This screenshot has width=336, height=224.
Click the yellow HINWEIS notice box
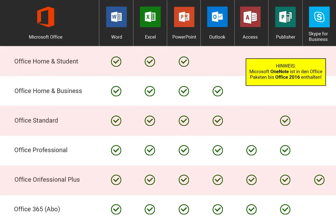tap(286, 72)
